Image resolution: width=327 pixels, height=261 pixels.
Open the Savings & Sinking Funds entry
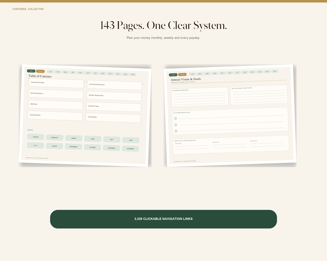114,96
